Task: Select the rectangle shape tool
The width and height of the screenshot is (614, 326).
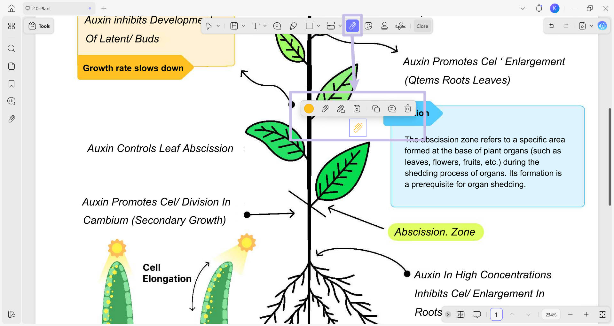Action: [x=309, y=26]
